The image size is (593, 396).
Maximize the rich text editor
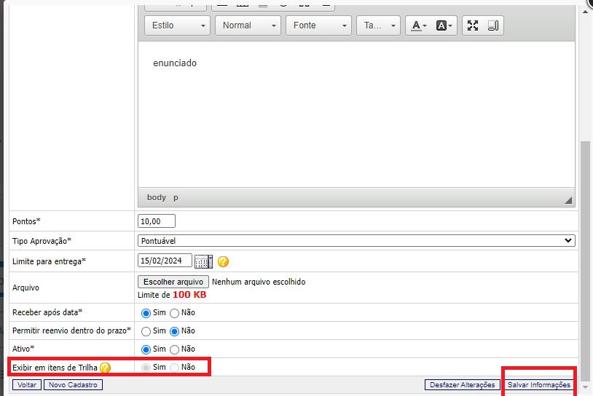point(473,25)
